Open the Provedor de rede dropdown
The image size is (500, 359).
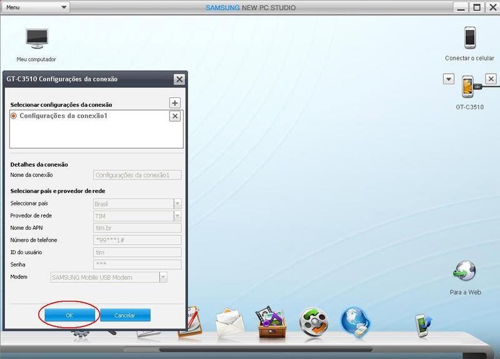pyautogui.click(x=177, y=216)
